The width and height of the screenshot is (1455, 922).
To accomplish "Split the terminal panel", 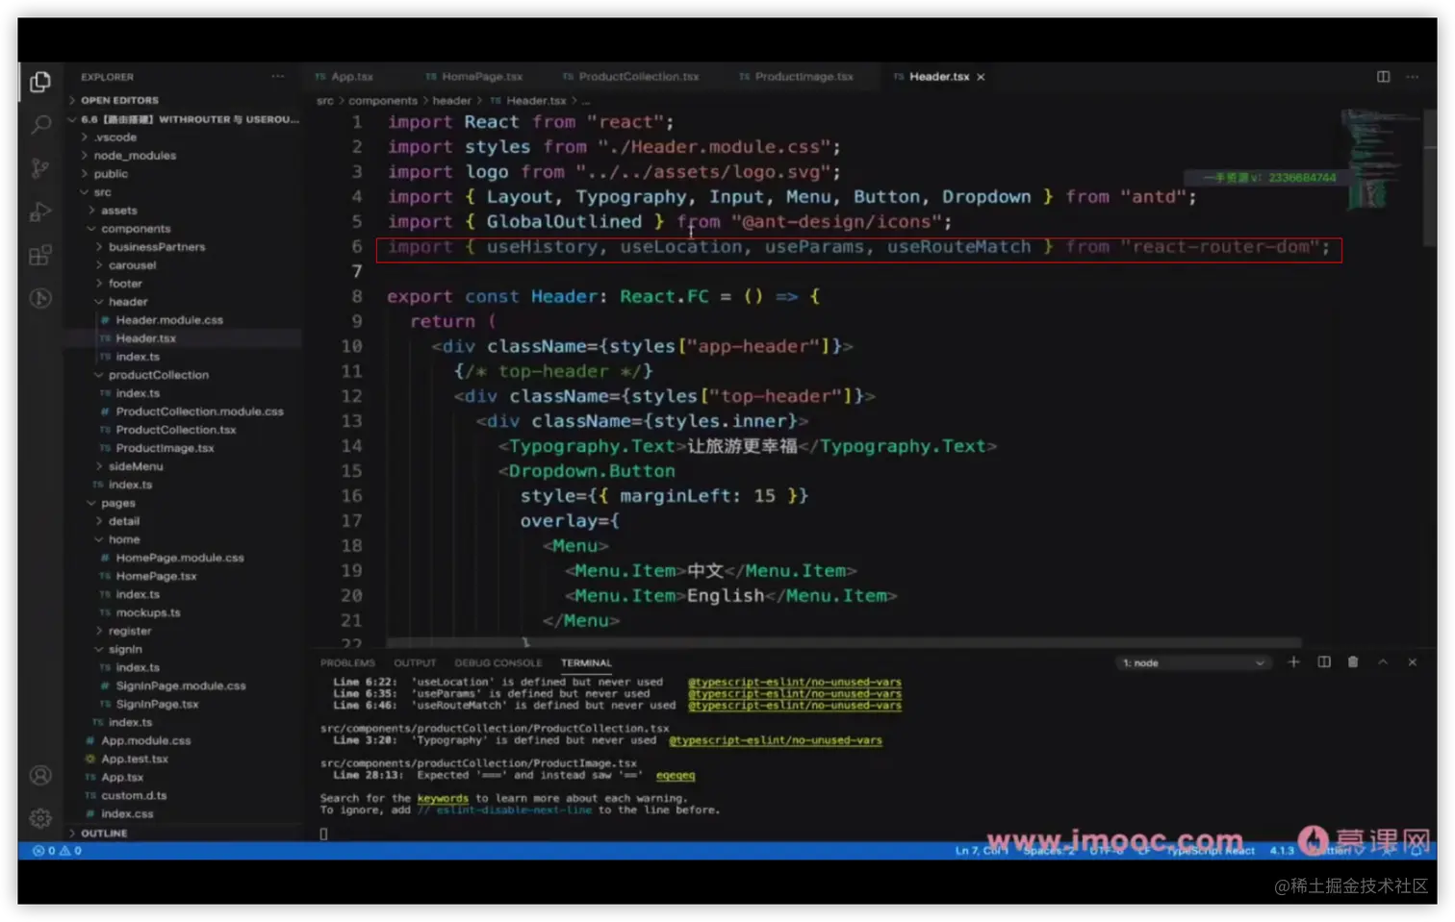I will tap(1324, 662).
